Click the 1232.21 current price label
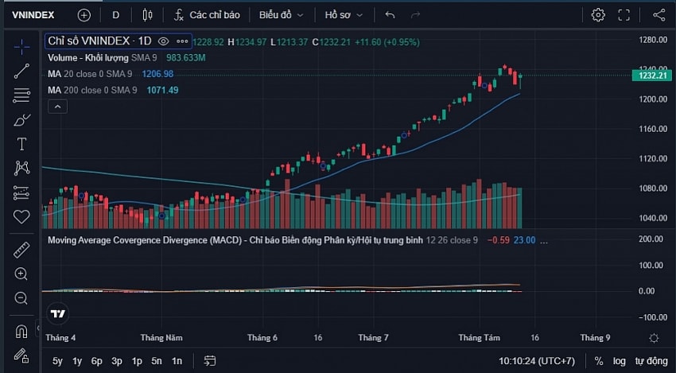This screenshot has height=373, width=676. [652, 76]
